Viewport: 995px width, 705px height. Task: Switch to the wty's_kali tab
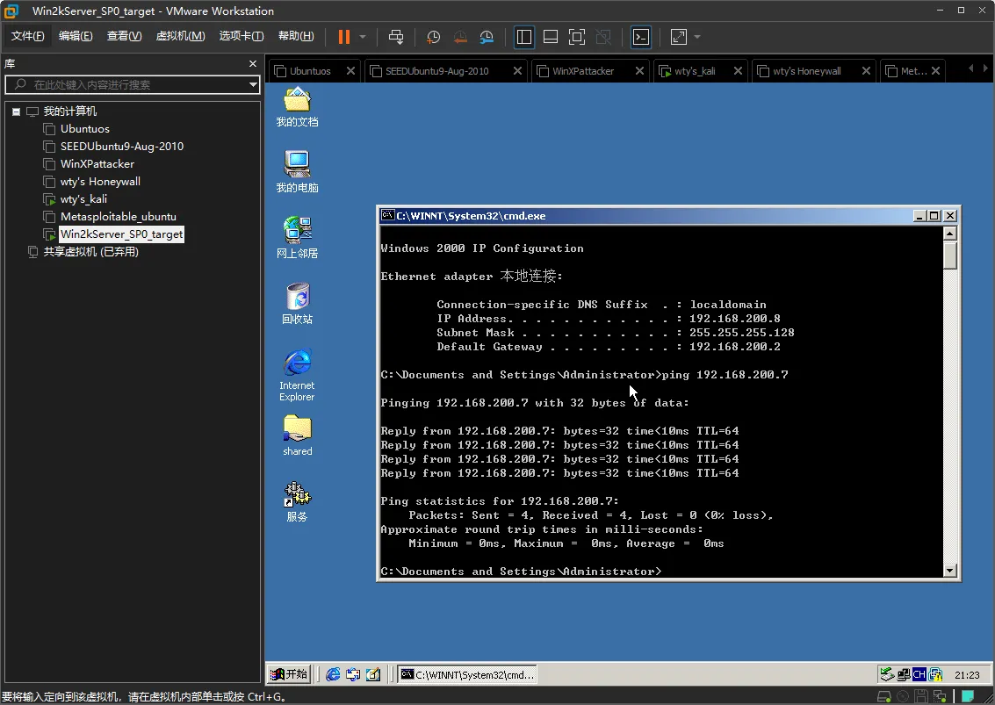tap(695, 71)
